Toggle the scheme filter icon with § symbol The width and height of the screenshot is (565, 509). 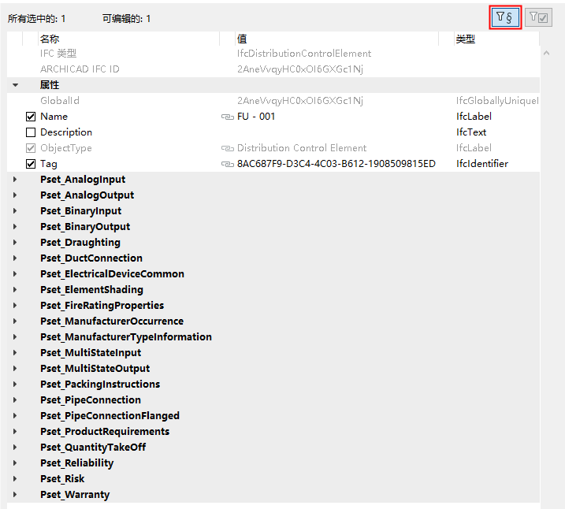click(505, 17)
